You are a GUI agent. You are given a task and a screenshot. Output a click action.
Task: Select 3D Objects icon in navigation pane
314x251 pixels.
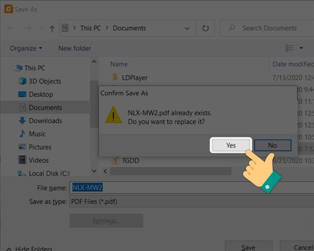[22, 81]
